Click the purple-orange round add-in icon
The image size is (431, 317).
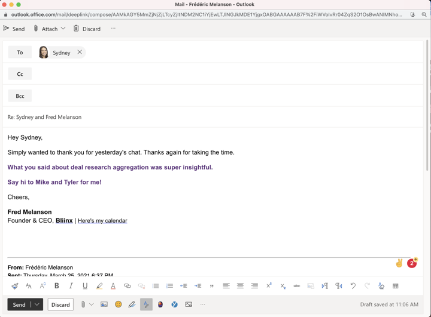tap(160, 304)
